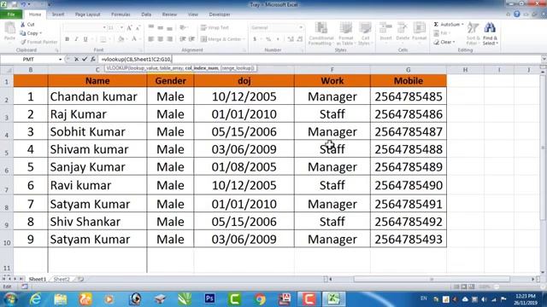Image resolution: width=547 pixels, height=307 pixels.
Task: Open Cell Styles gallery
Action: (365, 33)
